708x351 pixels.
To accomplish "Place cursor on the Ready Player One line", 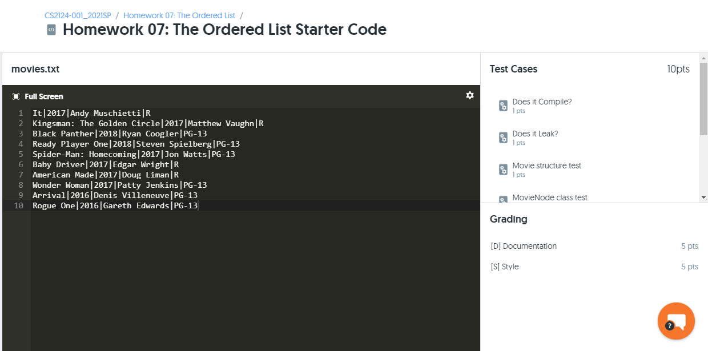I will pyautogui.click(x=136, y=144).
